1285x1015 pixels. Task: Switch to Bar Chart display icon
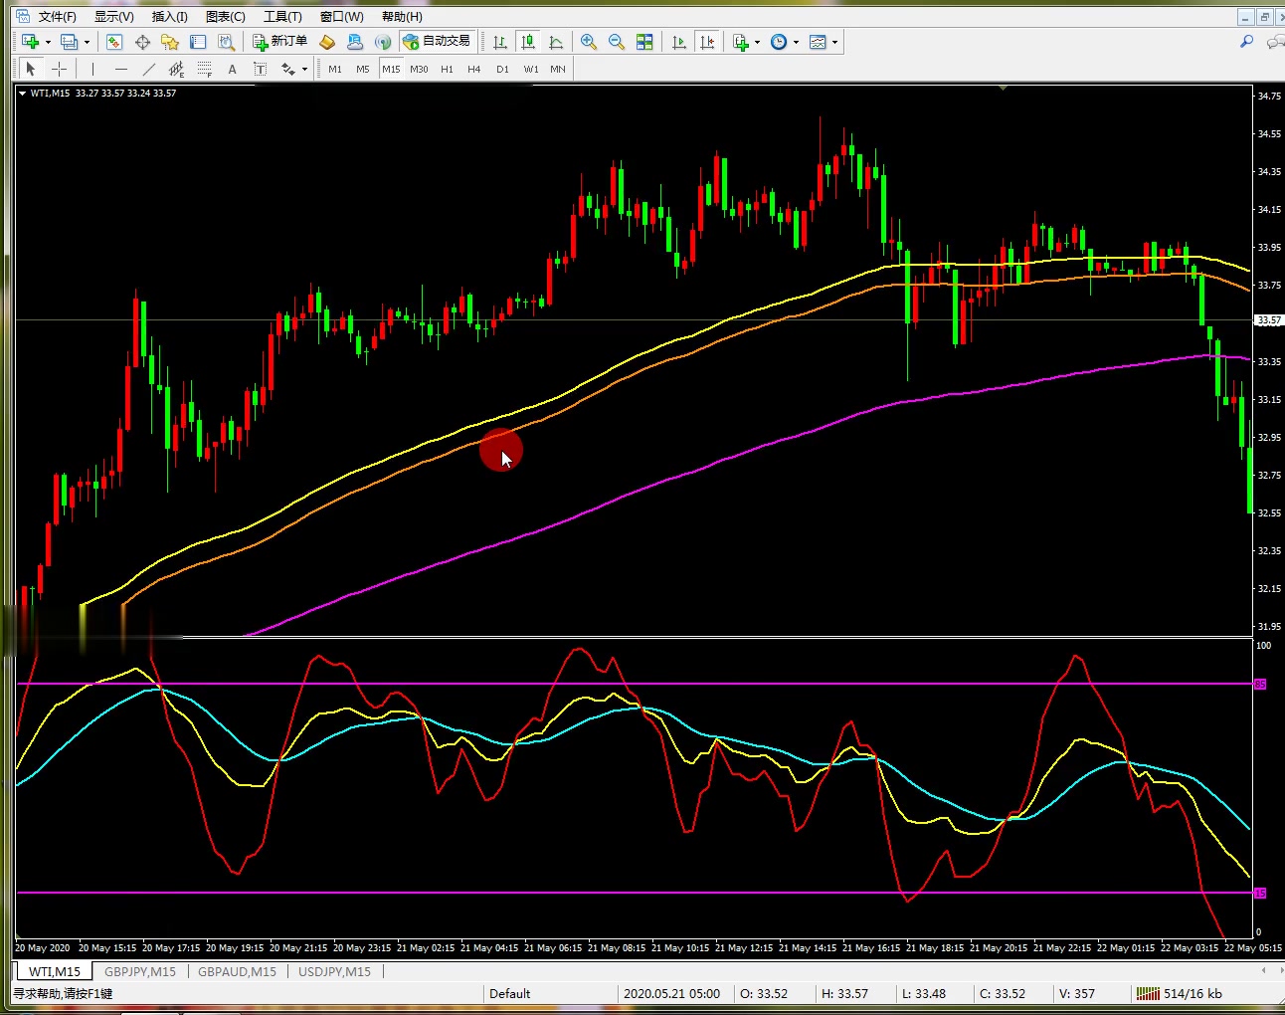click(500, 42)
